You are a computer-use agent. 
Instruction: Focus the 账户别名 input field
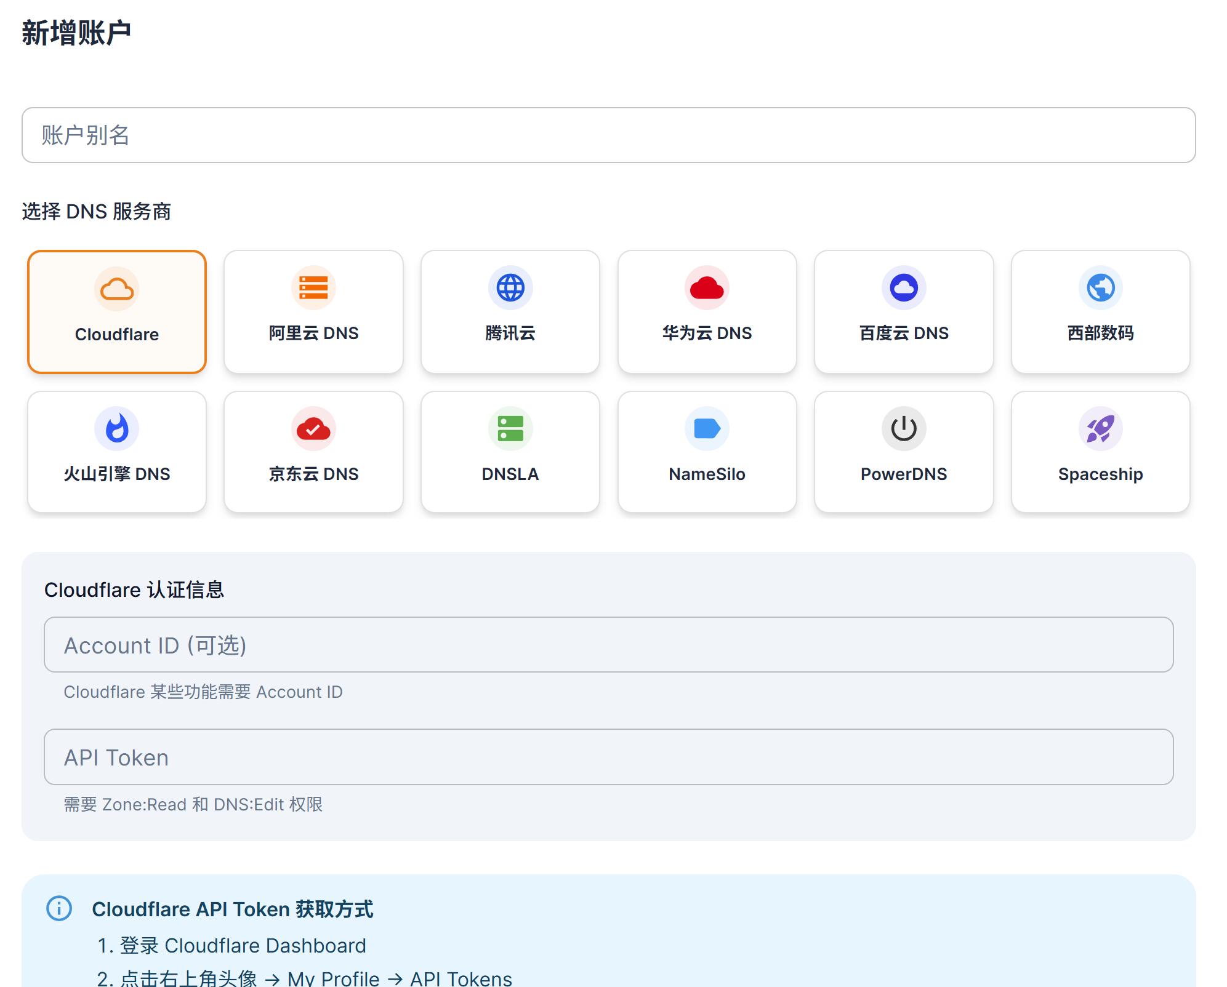[x=609, y=135]
